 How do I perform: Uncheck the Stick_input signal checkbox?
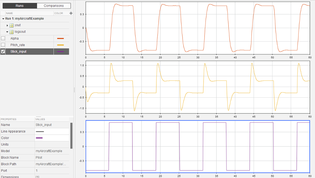pyautogui.click(x=3, y=51)
